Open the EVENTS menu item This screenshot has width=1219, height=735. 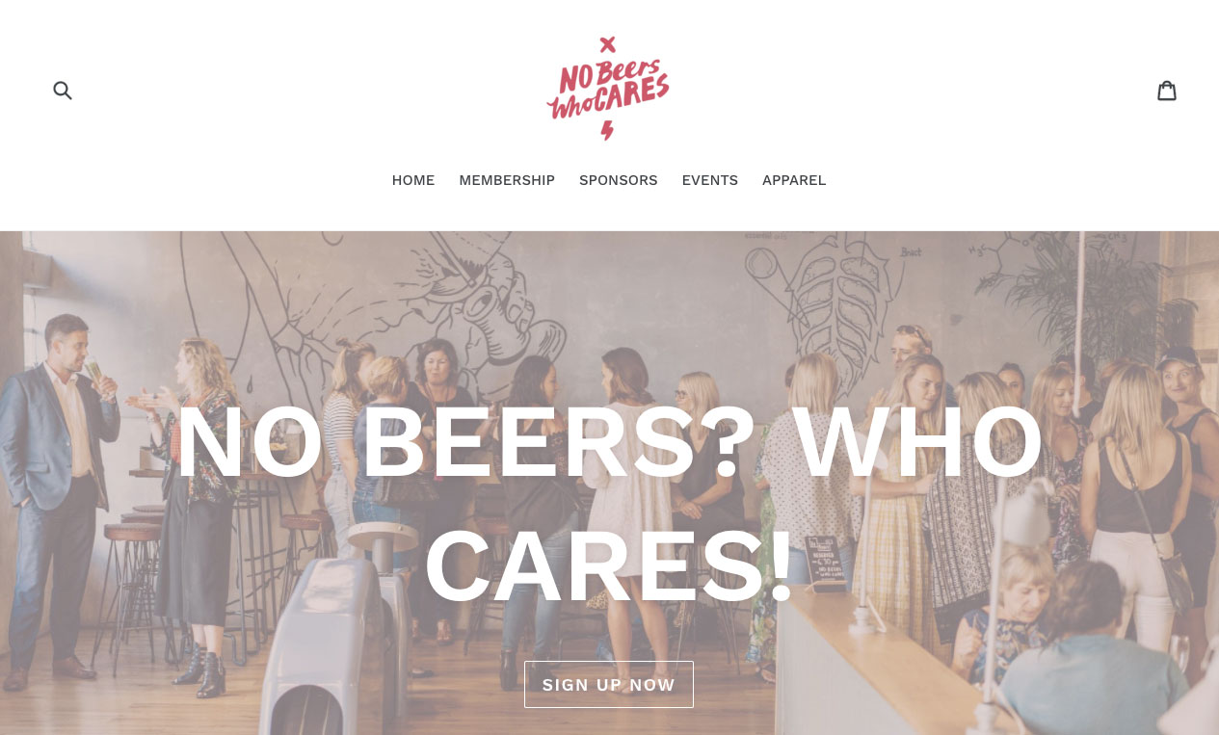click(x=710, y=180)
